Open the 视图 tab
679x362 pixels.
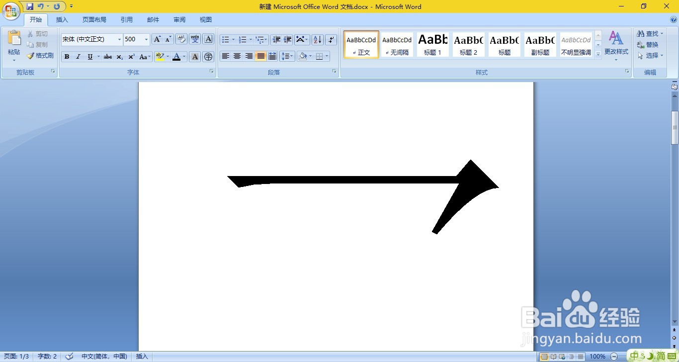pos(206,20)
